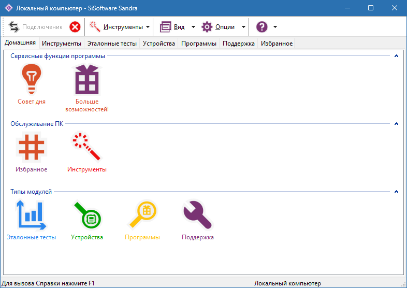The width and height of the screenshot is (407, 288).
Task: Switch to the Устройства tab
Action: click(159, 44)
